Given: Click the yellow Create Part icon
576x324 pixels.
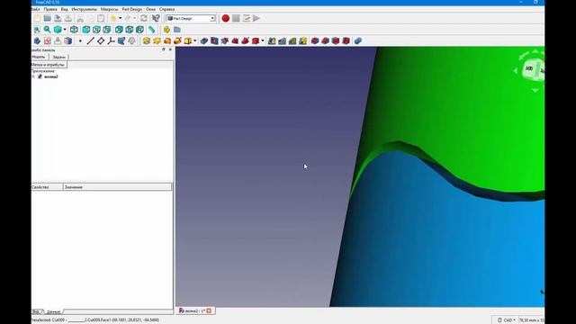Looking at the screenshot, I should (166, 30).
